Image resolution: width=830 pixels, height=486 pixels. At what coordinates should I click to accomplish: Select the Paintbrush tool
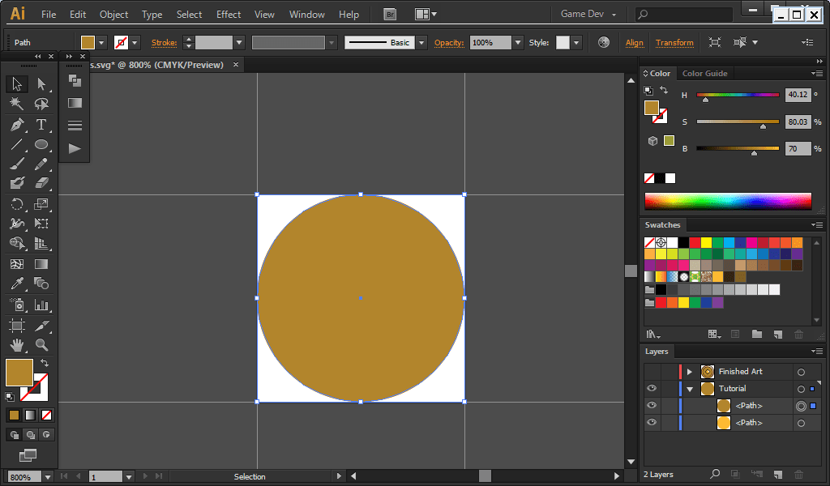16,164
